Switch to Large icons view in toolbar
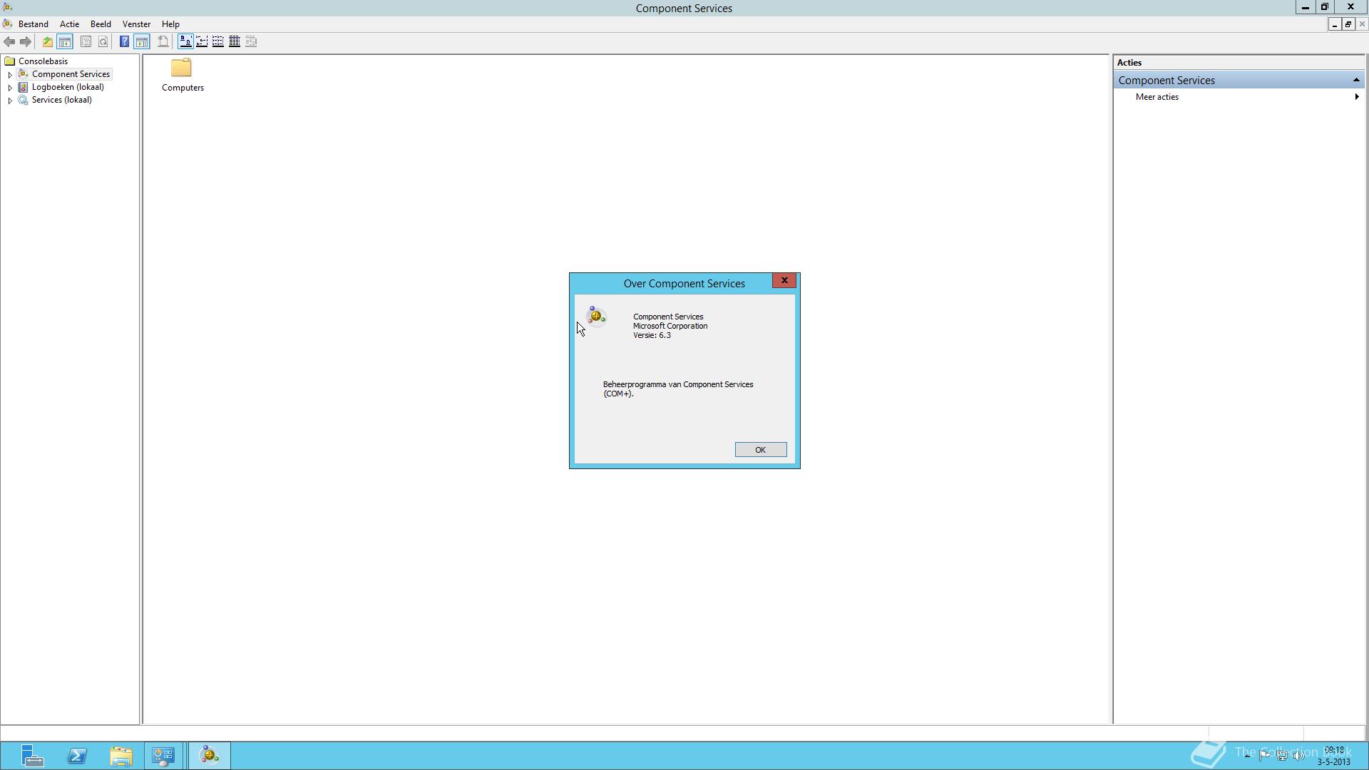This screenshot has height=770, width=1369. [185, 41]
